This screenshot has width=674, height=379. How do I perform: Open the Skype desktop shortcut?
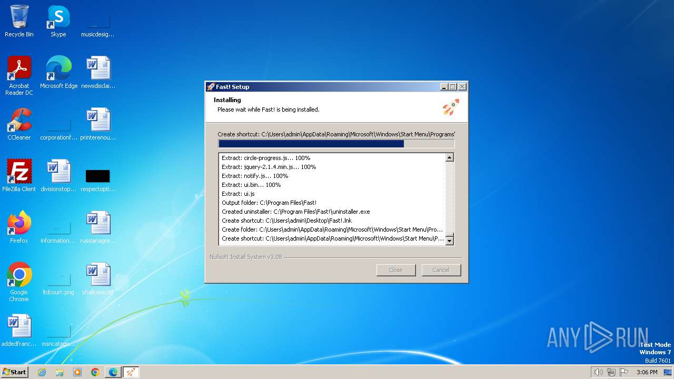pos(58,21)
